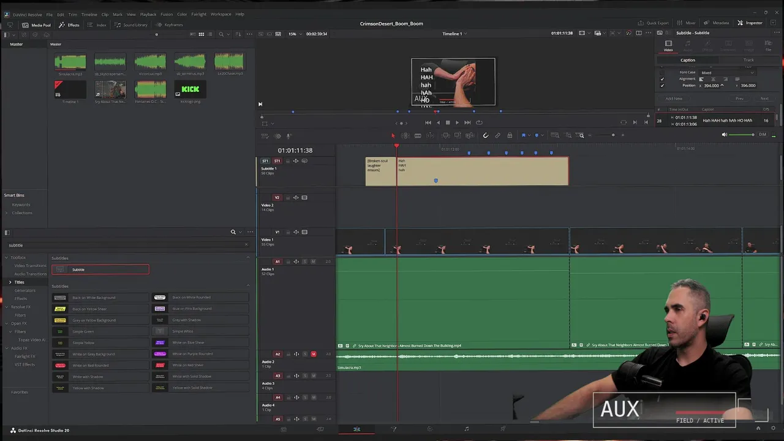Open the Fusion menu
This screenshot has width=784, height=441.
pyautogui.click(x=167, y=14)
